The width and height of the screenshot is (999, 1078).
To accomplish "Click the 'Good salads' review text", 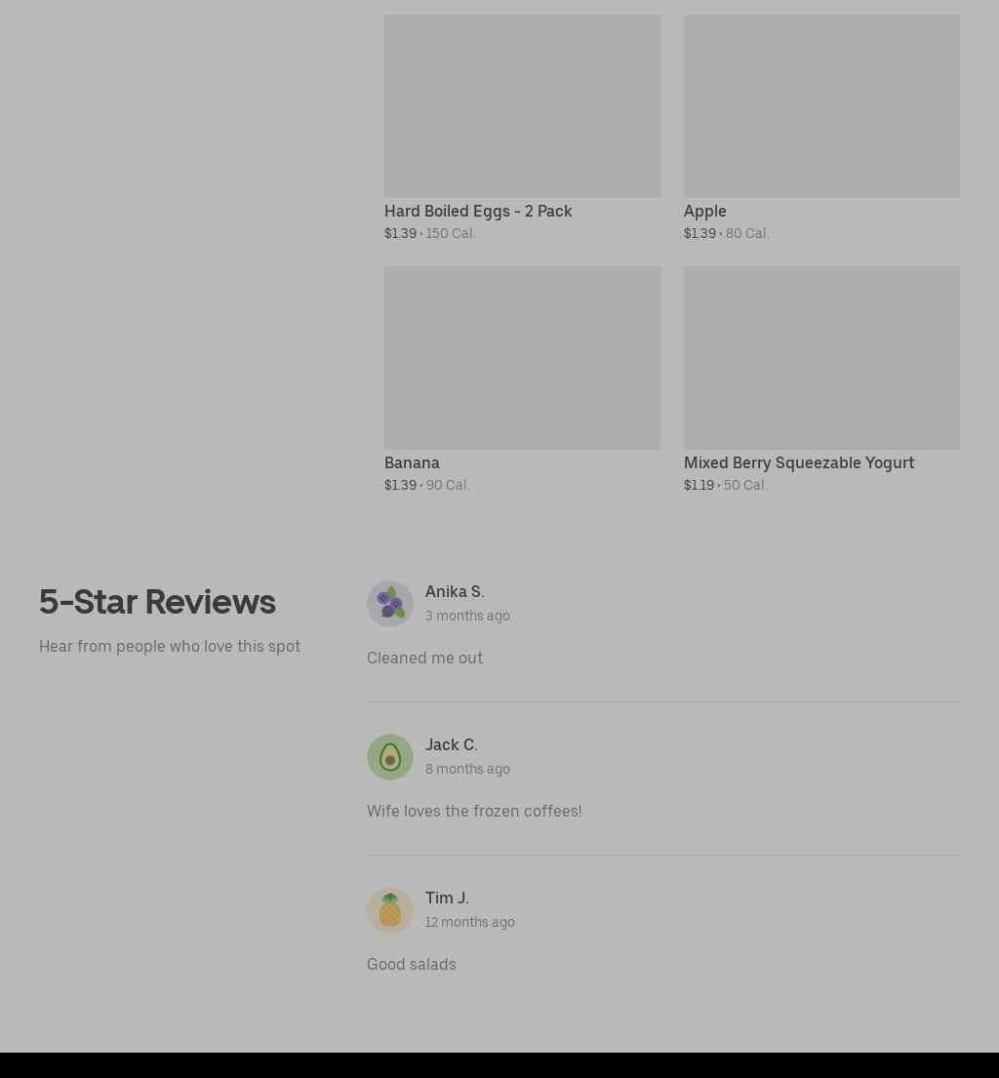I will (x=411, y=965).
